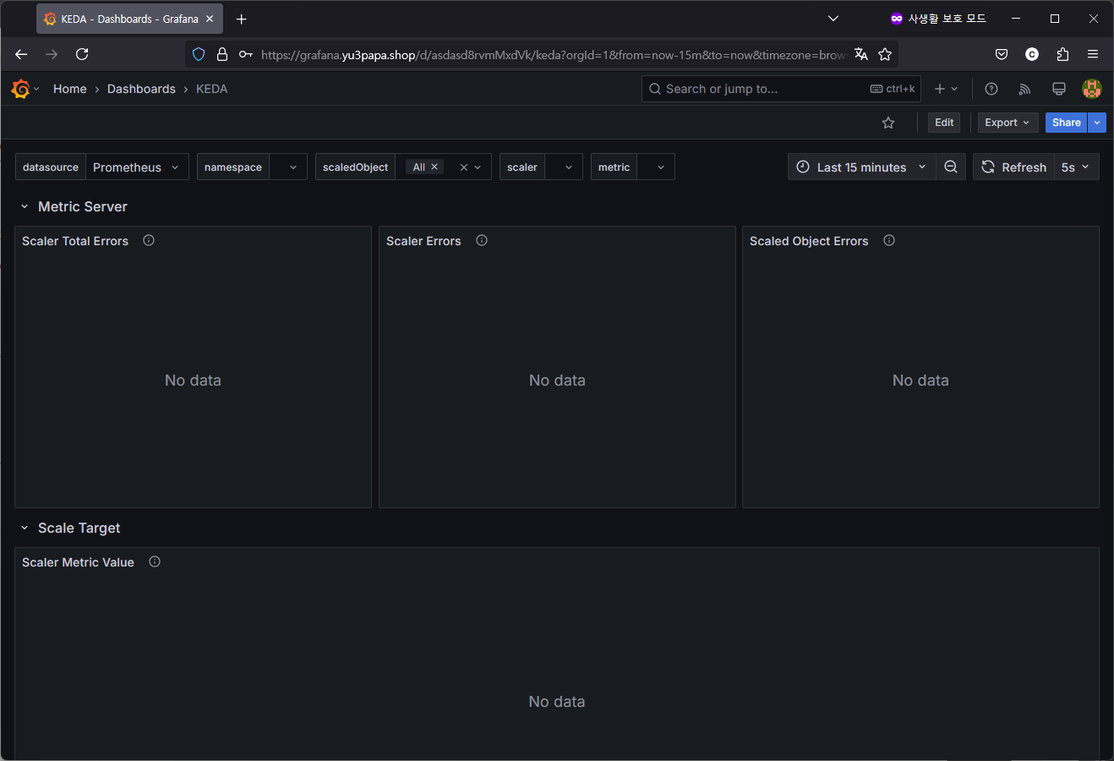
Task: Open the Last 15 minutes time picker
Action: tap(861, 167)
